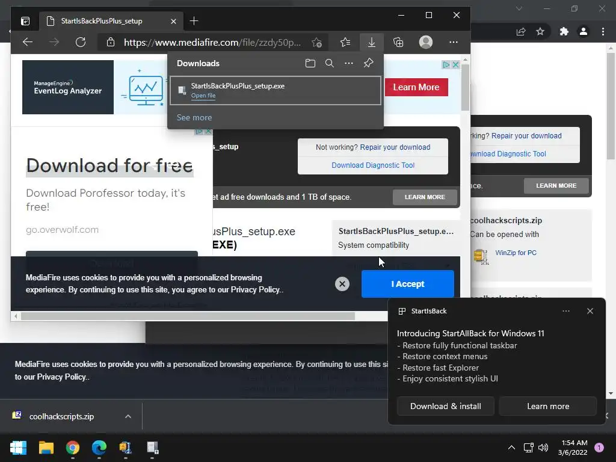
Task: Open network status in system tray
Action: 528,448
